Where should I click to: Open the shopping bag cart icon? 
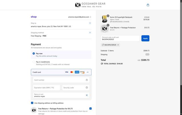point(148,5)
